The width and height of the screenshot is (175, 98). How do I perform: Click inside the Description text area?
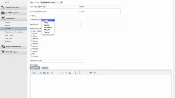tap(101, 86)
